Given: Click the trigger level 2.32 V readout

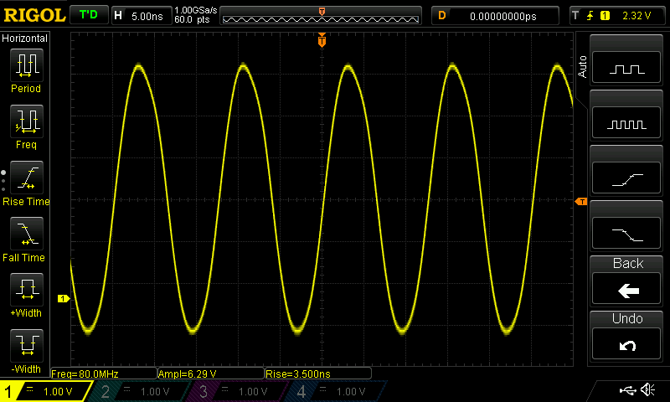Looking at the screenshot, I should pyautogui.click(x=636, y=16).
